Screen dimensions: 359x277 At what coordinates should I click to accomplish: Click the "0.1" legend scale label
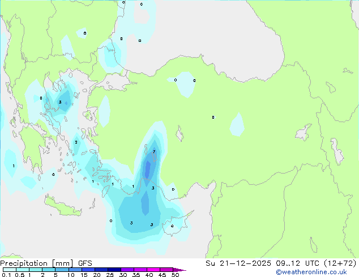[6, 275]
